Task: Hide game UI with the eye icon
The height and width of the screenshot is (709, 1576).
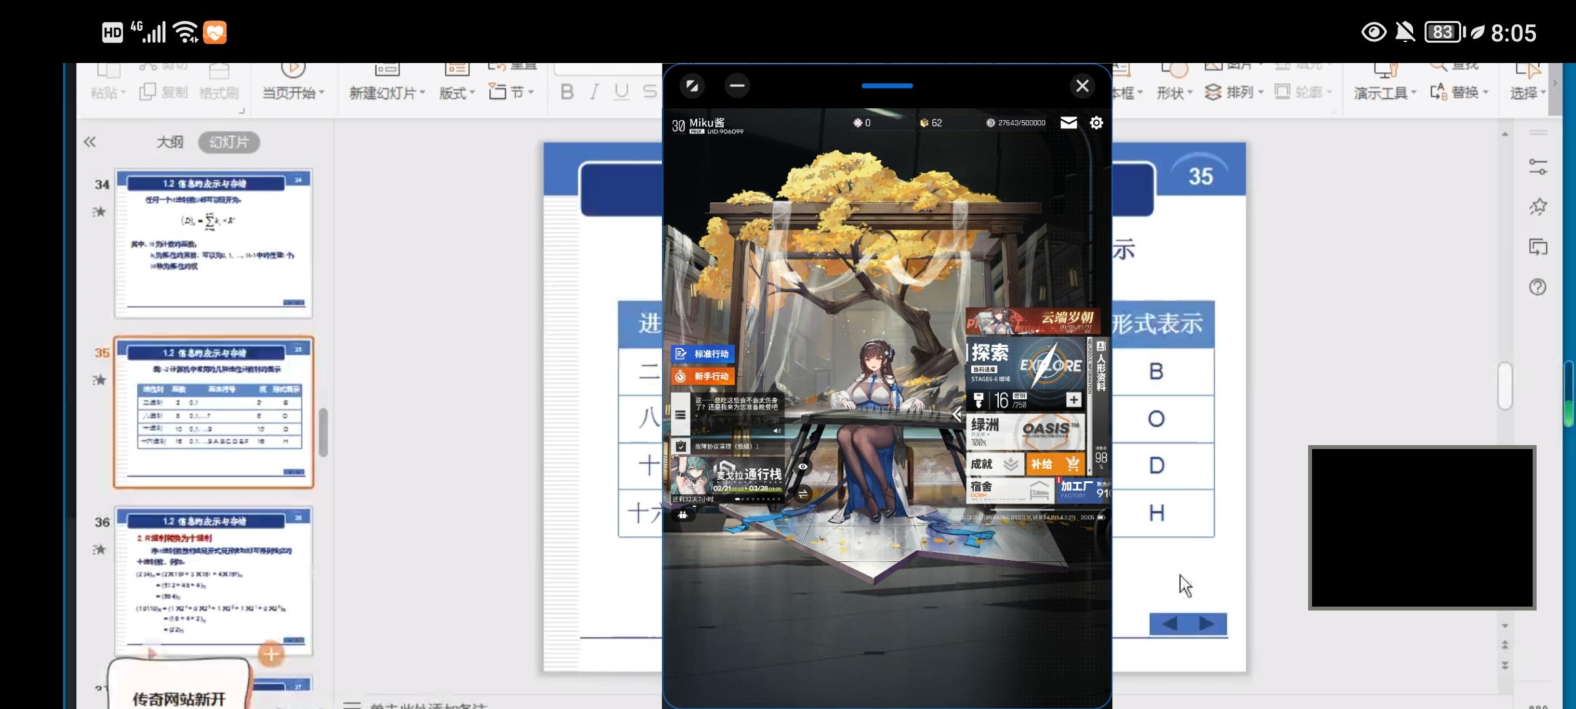Action: pyautogui.click(x=802, y=467)
